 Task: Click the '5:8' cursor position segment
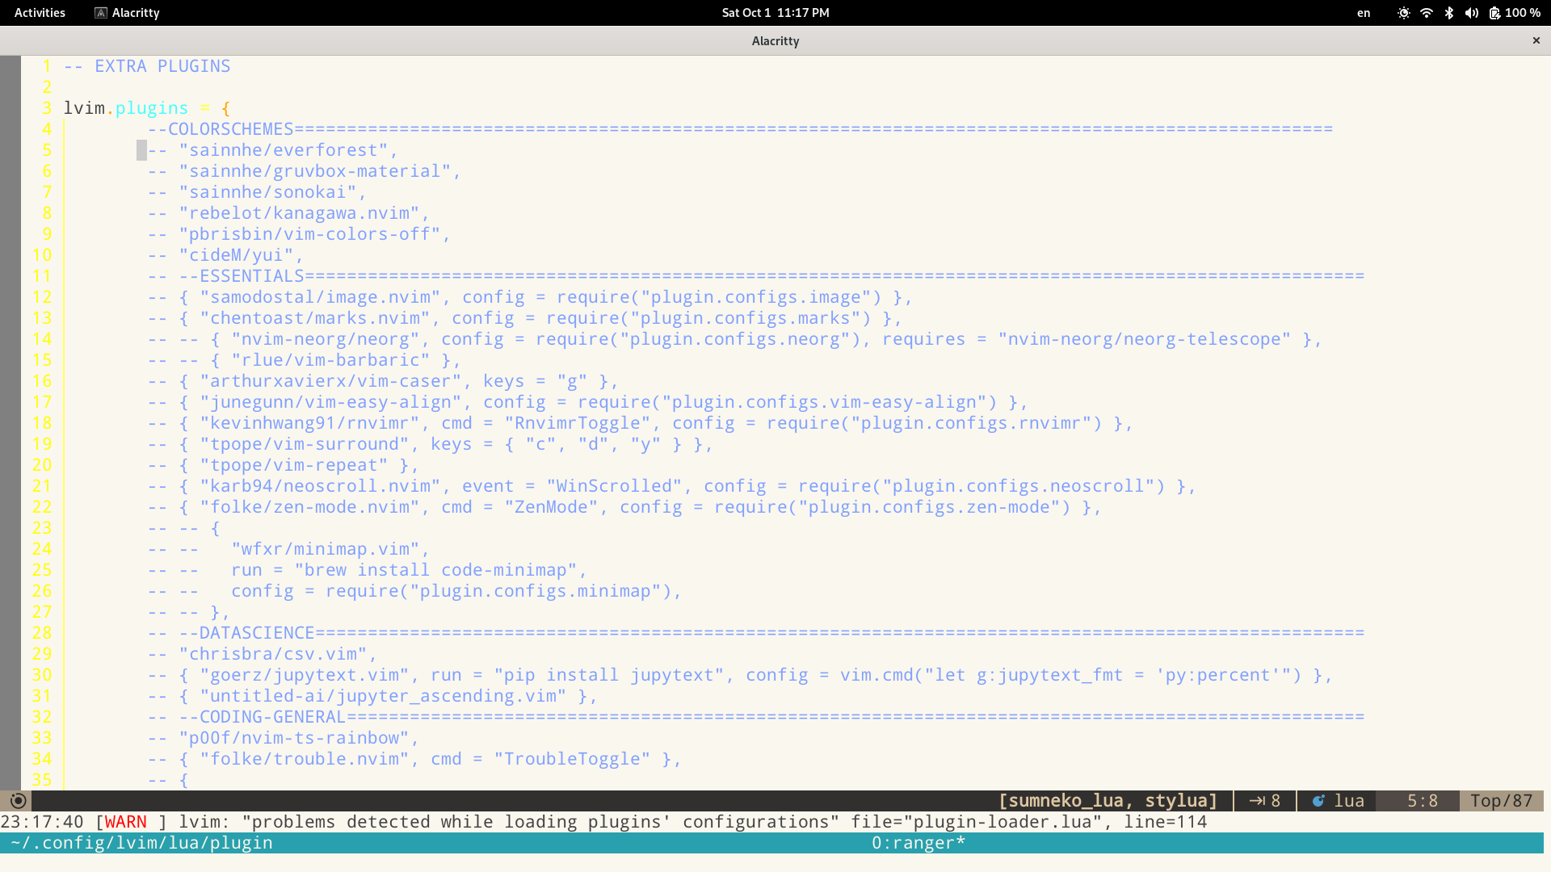(x=1422, y=801)
